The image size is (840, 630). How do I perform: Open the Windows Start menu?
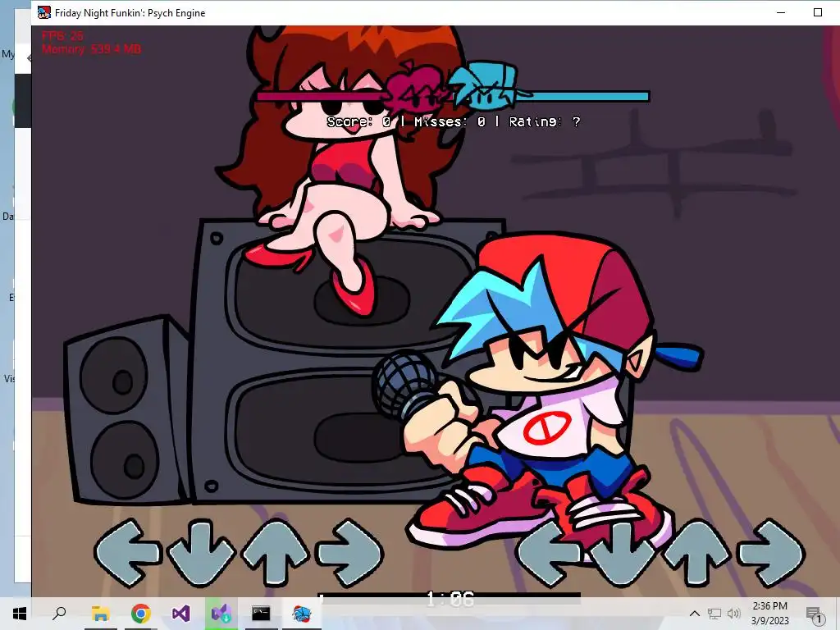point(20,613)
